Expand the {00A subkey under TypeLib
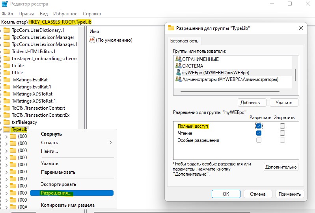The width and height of the screenshot is (315, 213). pos(6,207)
